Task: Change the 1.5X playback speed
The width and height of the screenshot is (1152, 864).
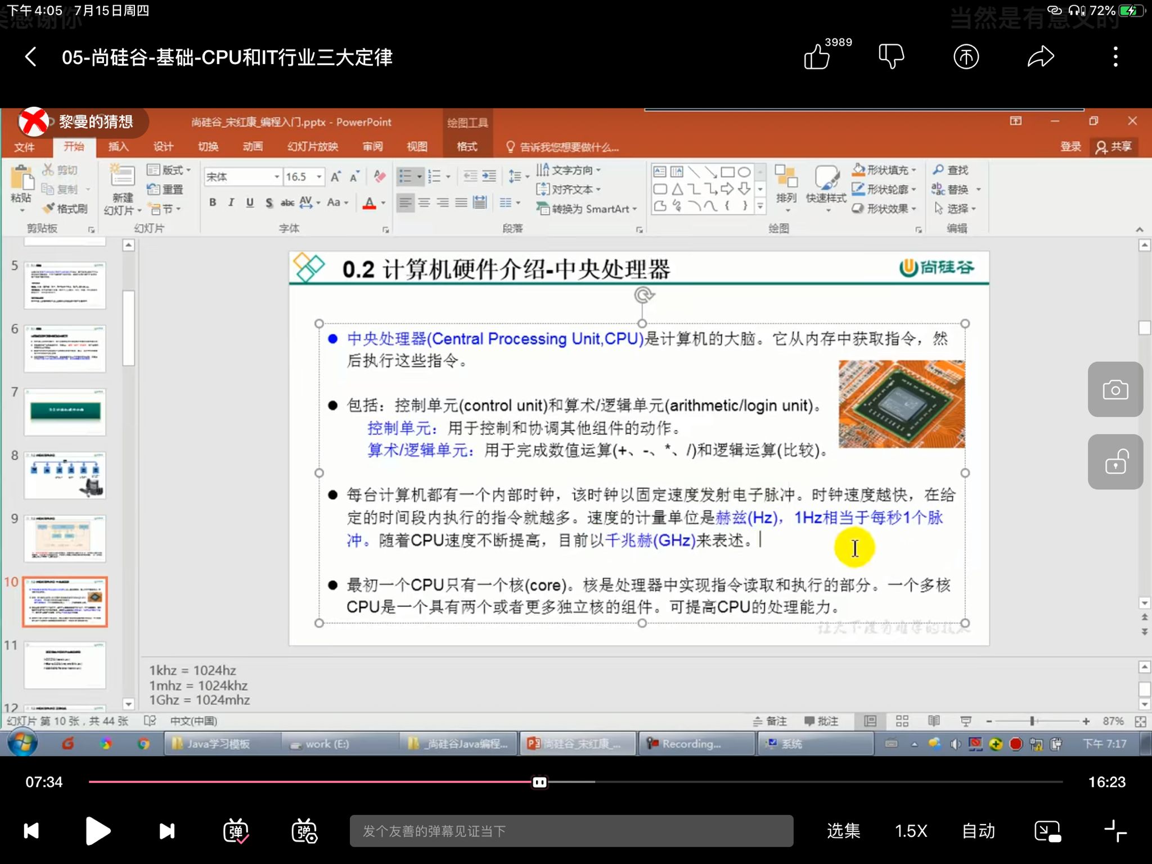Action: pos(911,831)
